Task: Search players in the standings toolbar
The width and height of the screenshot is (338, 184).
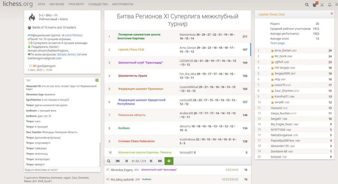Action: coord(109,161)
